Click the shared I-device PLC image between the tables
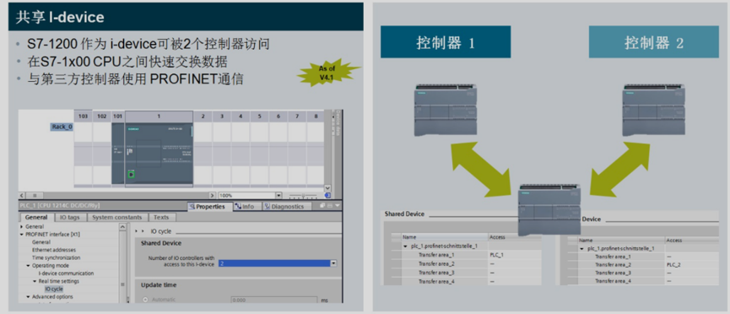Viewport: 730px width, 314px height. [549, 210]
